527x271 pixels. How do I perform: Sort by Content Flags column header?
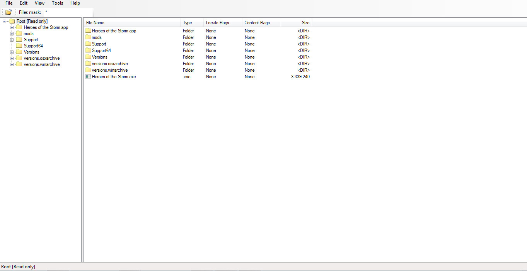coord(261,23)
